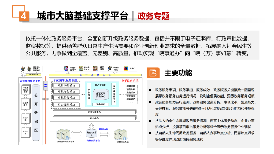Screen dimensions: 274x154
Task: Click the 系统管理员 icon
Action: pos(110,68)
